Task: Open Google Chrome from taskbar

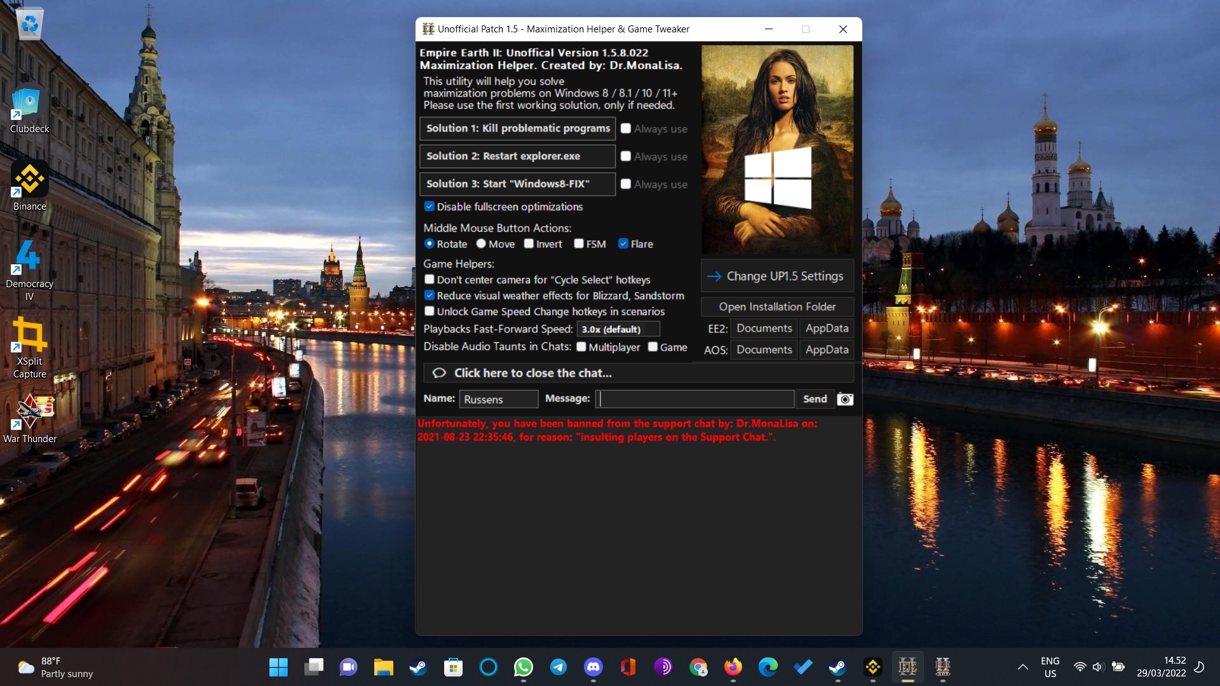Action: click(x=698, y=667)
